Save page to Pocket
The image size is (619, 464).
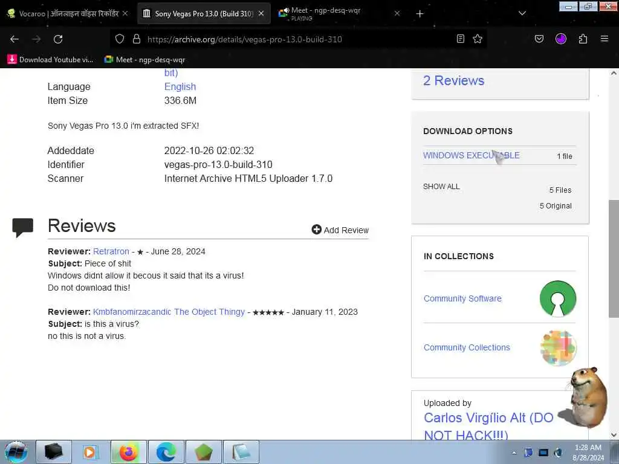pyautogui.click(x=539, y=39)
